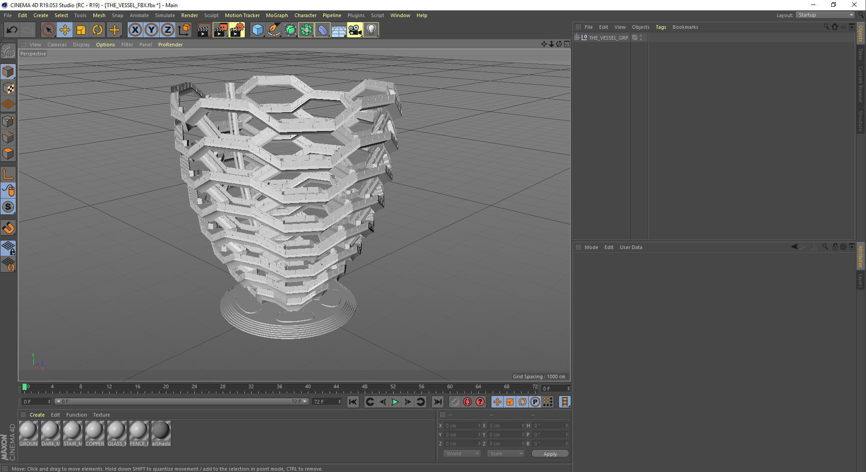Image resolution: width=866 pixels, height=472 pixels.
Task: Switch to Model mode
Action: point(8,72)
